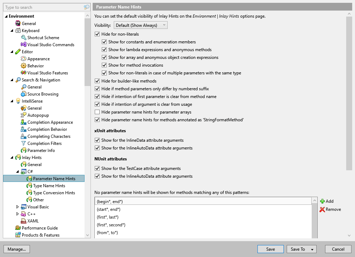Collapse the IntelliSense node
Screen dimensions: 355x257
(12, 101)
